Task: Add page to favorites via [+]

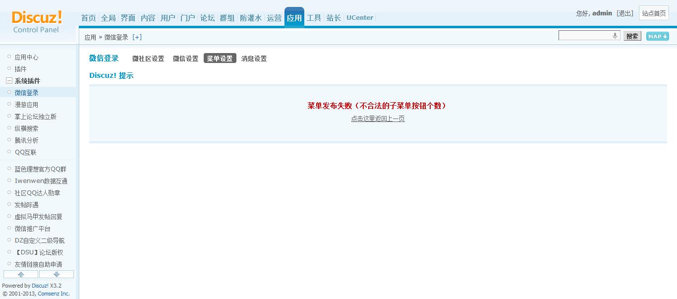Action: point(137,37)
